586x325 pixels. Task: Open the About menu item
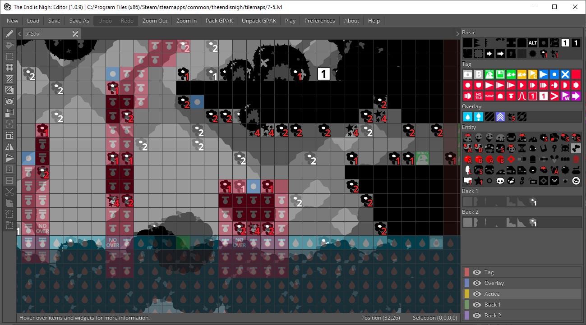click(x=351, y=21)
